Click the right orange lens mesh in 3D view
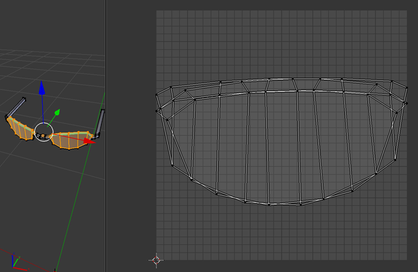 click(71, 140)
